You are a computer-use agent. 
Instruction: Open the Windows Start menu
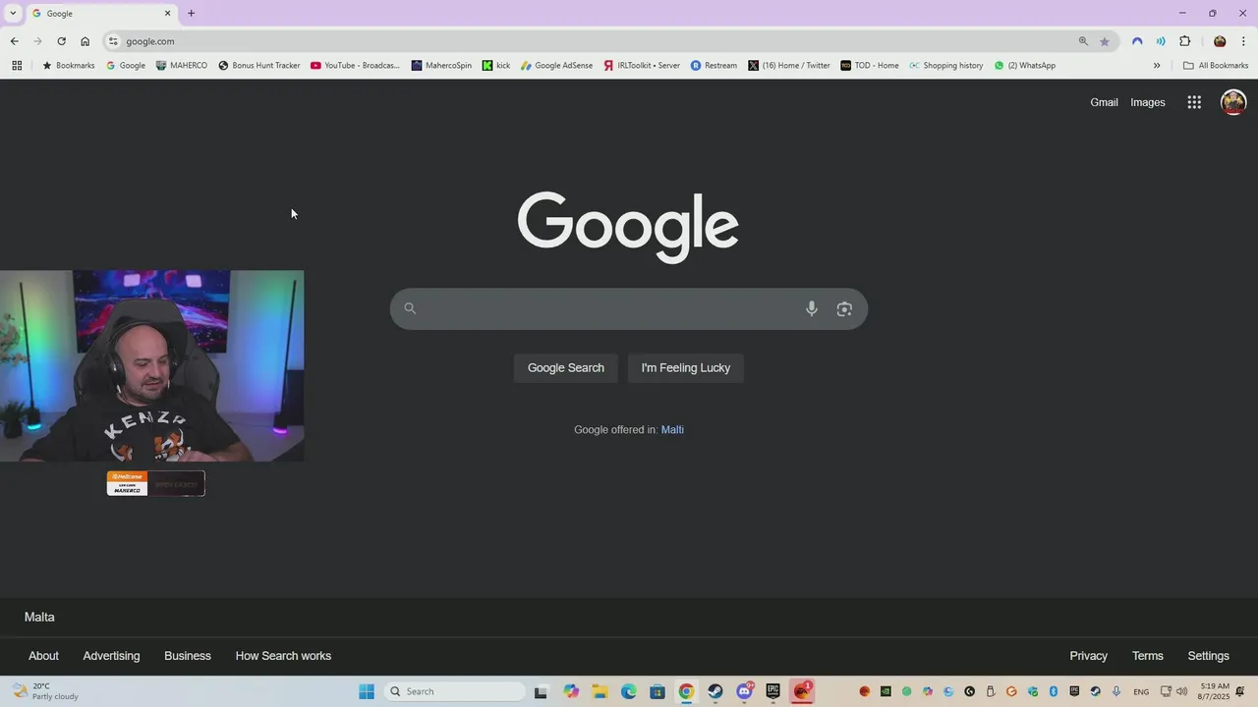coord(367,691)
